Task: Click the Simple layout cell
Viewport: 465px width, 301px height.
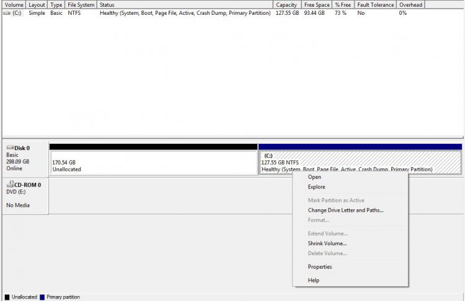Action: pos(37,13)
